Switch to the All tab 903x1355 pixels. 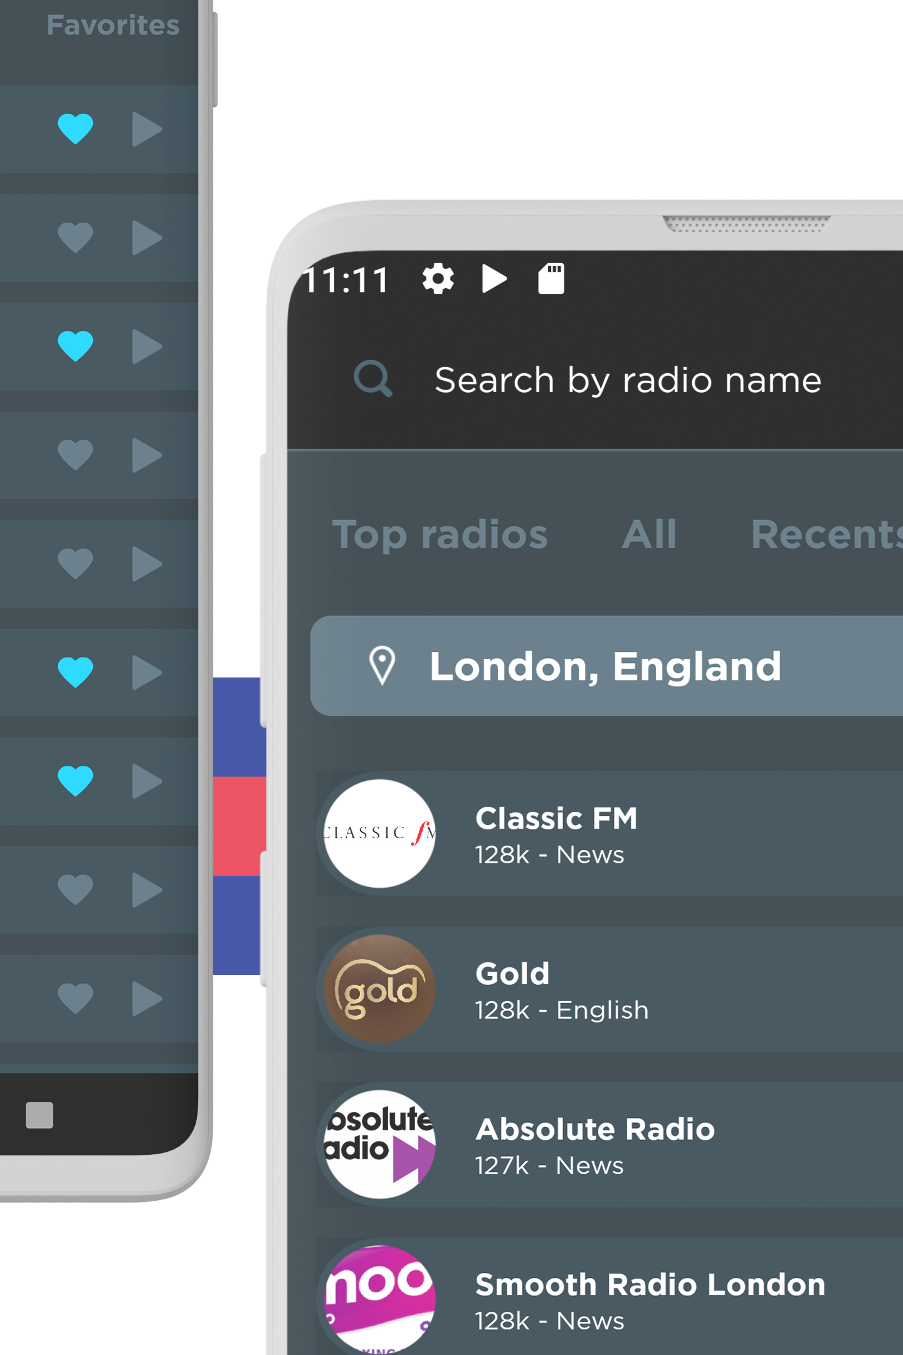[x=649, y=534]
